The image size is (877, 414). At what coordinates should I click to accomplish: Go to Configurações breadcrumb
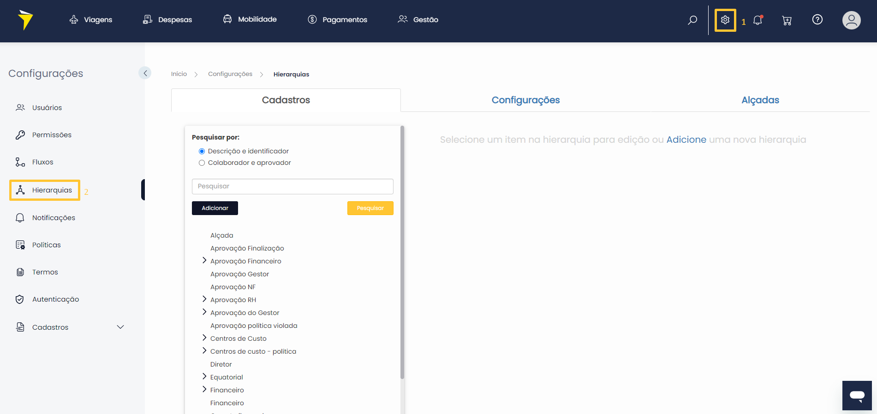230,74
